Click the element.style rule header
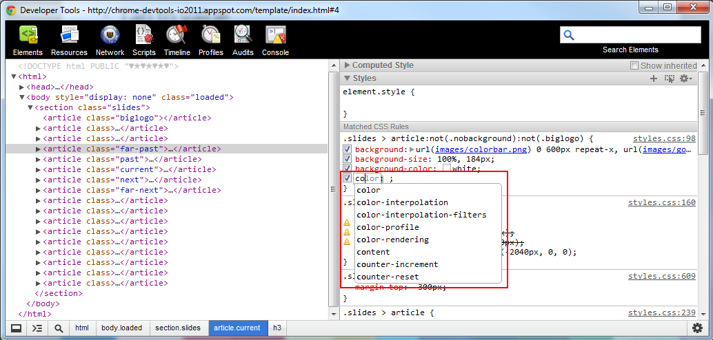This screenshot has height=340, width=713. pos(379,92)
